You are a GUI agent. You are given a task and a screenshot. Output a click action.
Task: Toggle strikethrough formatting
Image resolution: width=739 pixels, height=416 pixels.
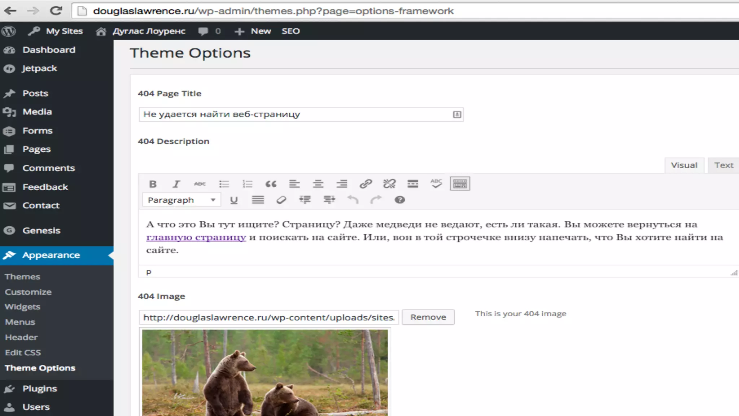pos(200,184)
